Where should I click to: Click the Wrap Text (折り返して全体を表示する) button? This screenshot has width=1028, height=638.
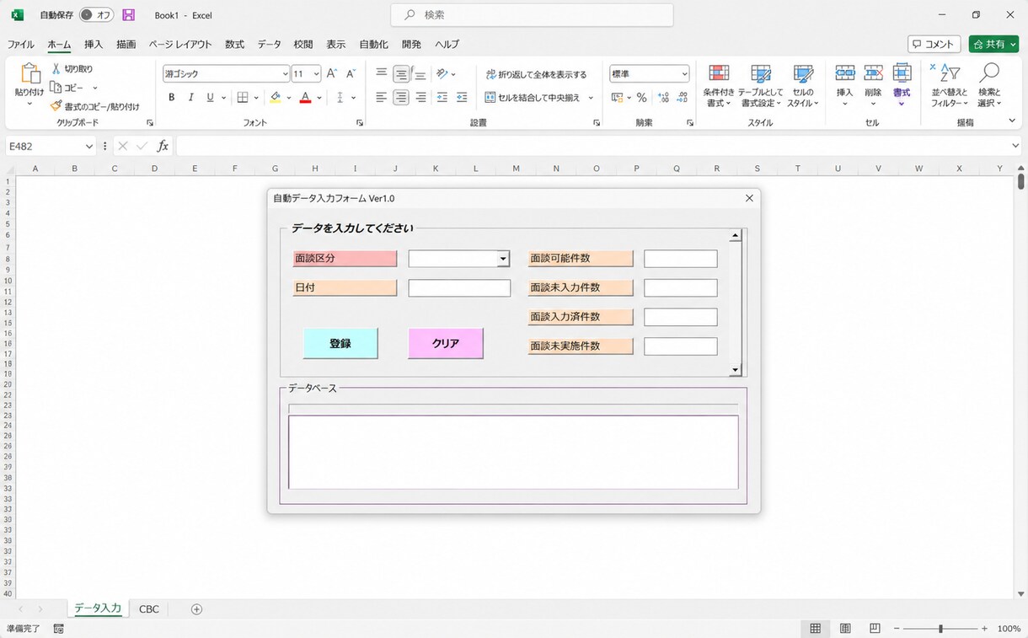[537, 74]
